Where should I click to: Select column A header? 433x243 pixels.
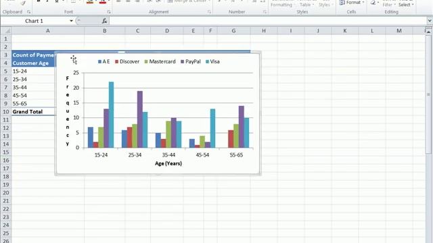[48, 31]
